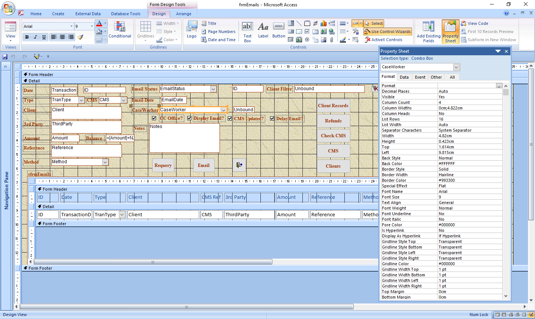
Task: Select the Option Button control tool
Action: (x=307, y=40)
